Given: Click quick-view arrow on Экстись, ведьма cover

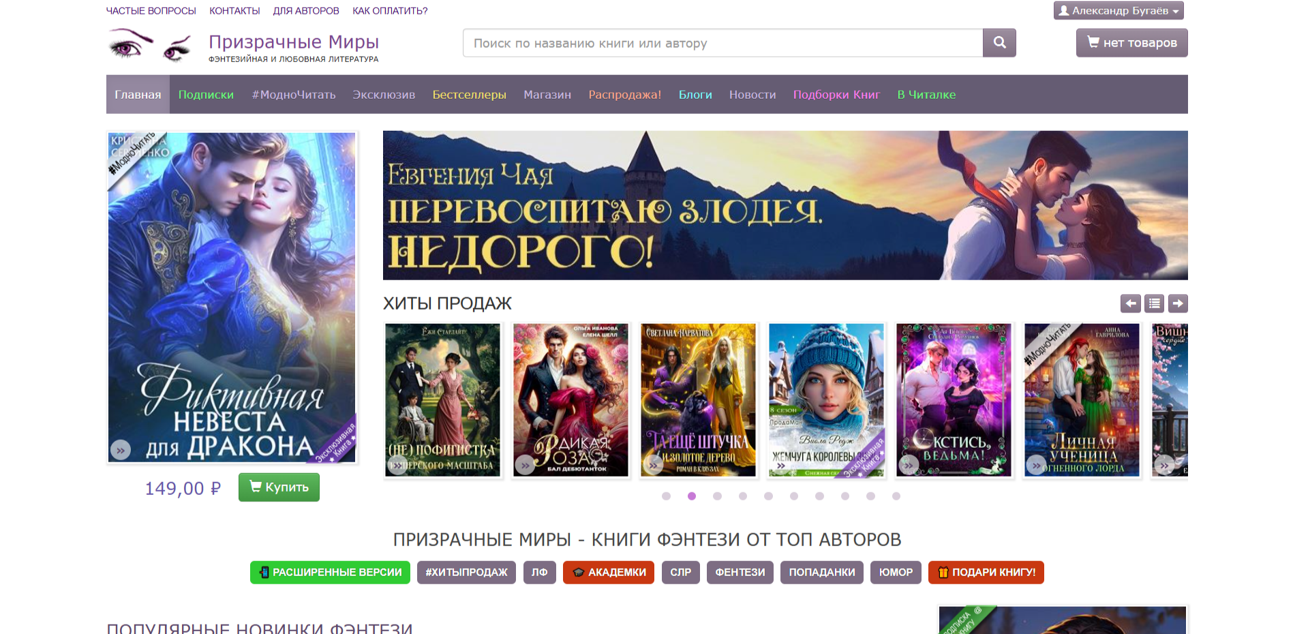Looking at the screenshot, I should click(x=909, y=465).
